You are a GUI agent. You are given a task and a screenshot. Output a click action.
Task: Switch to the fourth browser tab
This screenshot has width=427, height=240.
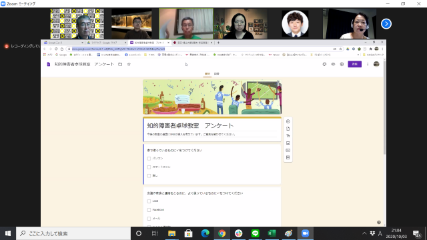click(x=193, y=43)
